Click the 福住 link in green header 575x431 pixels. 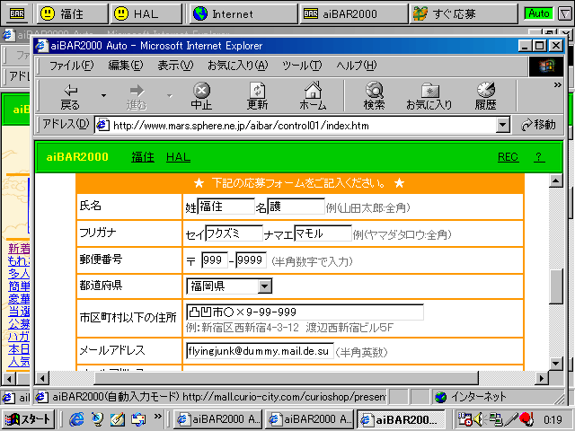(143, 157)
